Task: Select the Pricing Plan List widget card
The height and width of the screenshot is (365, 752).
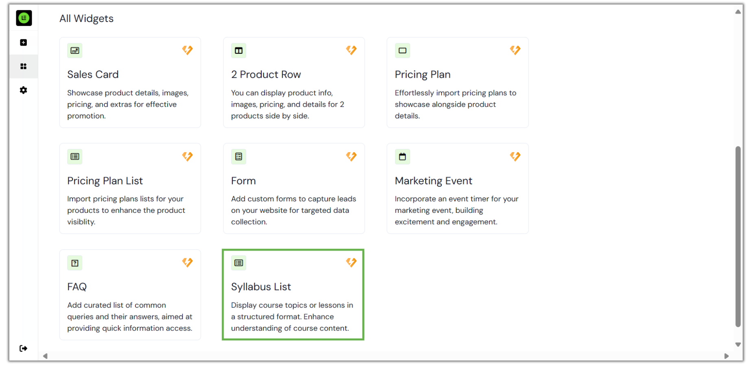Action: coord(130,188)
